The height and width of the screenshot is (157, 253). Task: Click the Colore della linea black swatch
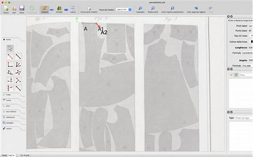[252, 42]
